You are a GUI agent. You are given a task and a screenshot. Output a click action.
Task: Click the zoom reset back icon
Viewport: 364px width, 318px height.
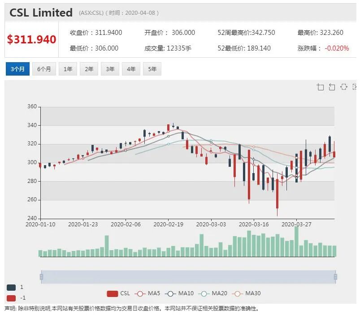[x=332, y=87]
